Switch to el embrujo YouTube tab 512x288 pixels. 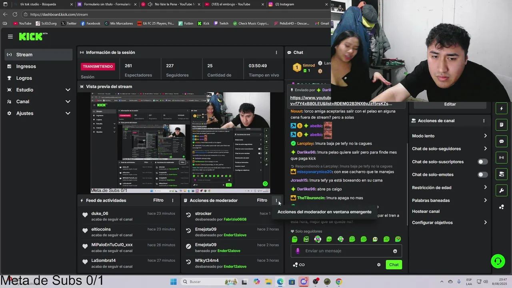233,4
